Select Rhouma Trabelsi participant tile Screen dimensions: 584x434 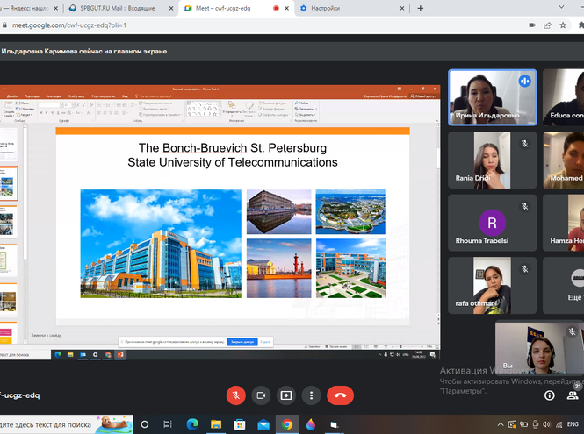tap(492, 223)
